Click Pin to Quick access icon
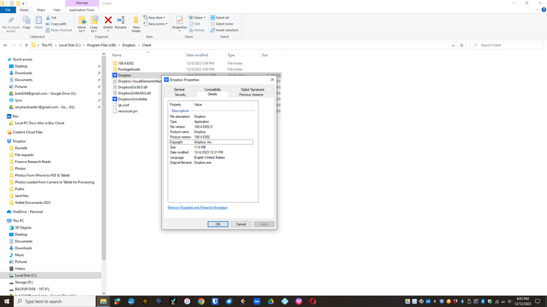This screenshot has height=307, width=547. click(11, 23)
